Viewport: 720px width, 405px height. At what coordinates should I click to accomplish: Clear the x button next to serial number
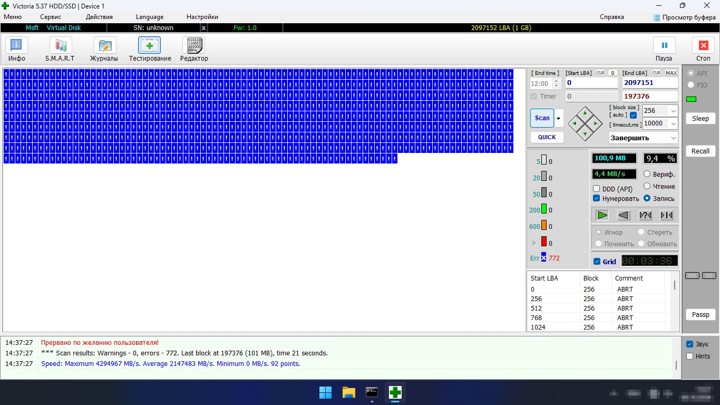click(204, 28)
